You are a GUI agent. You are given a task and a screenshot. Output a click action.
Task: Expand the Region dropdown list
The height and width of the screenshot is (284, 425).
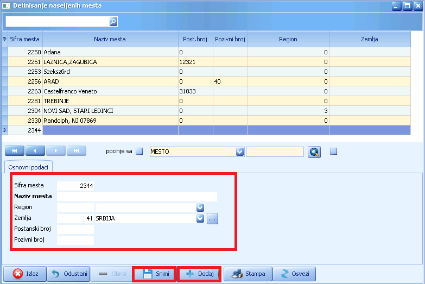point(200,207)
